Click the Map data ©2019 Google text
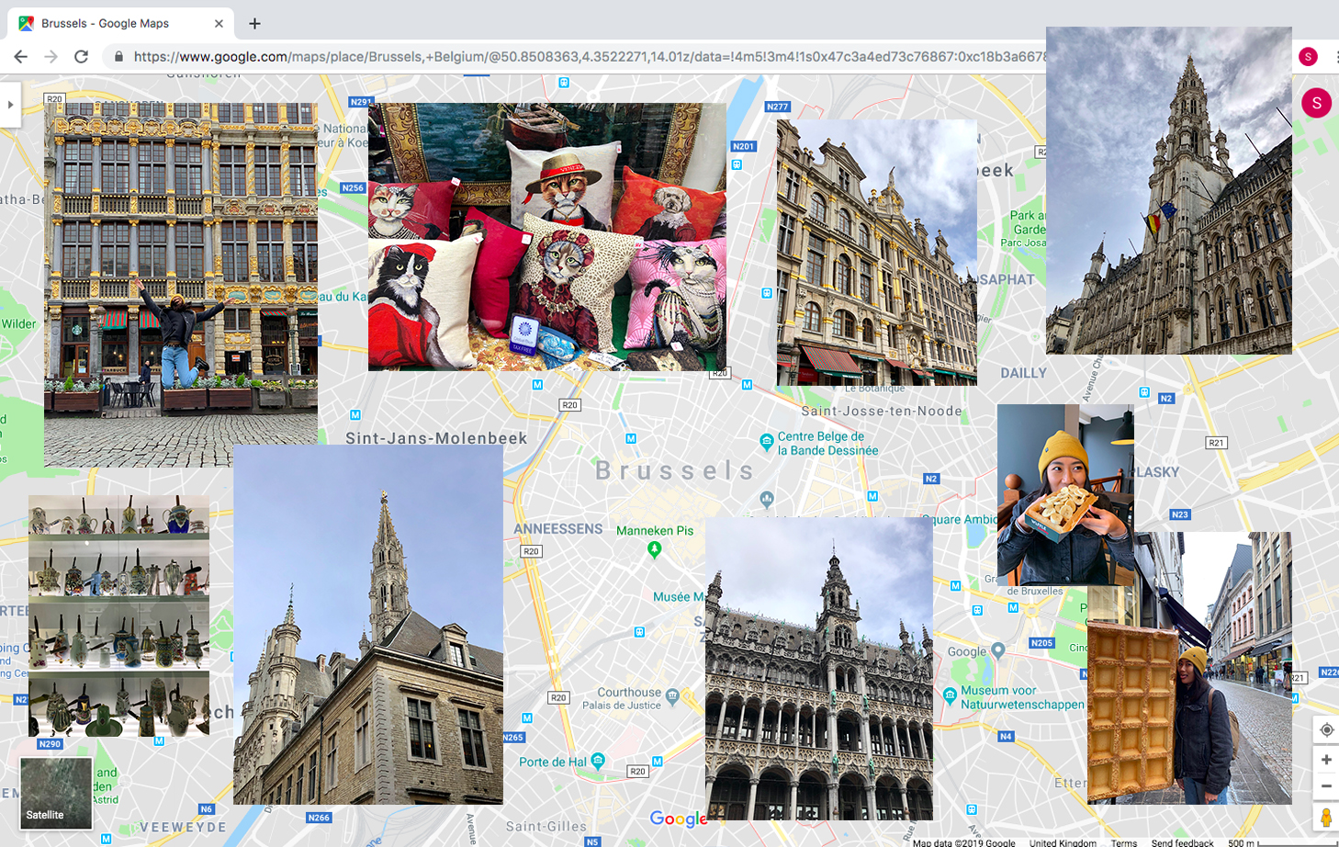 tap(964, 842)
